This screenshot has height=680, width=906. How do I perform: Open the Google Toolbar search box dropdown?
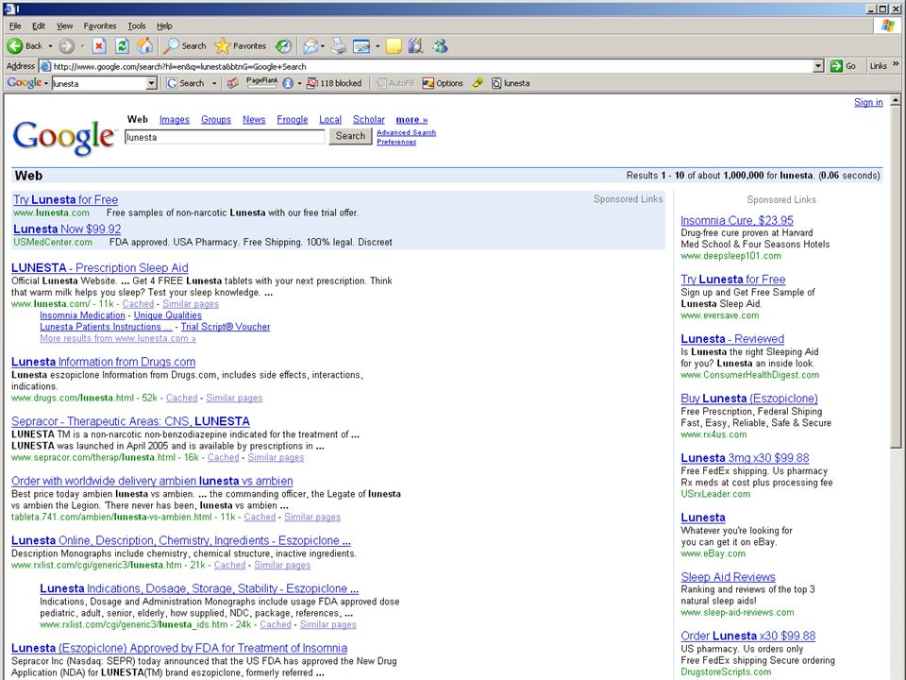click(151, 83)
